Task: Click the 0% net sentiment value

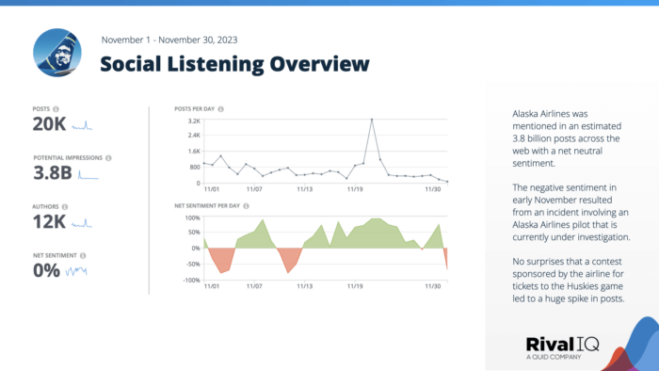Action: (46, 270)
